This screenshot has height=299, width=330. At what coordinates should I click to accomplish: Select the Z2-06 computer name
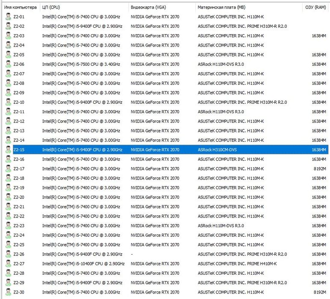[x=19, y=64]
